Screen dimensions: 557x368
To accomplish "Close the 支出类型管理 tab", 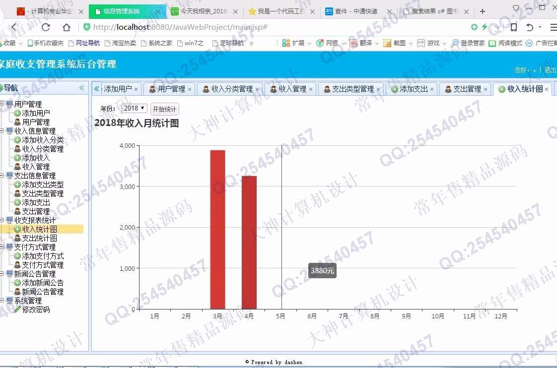I will pyautogui.click(x=378, y=89).
